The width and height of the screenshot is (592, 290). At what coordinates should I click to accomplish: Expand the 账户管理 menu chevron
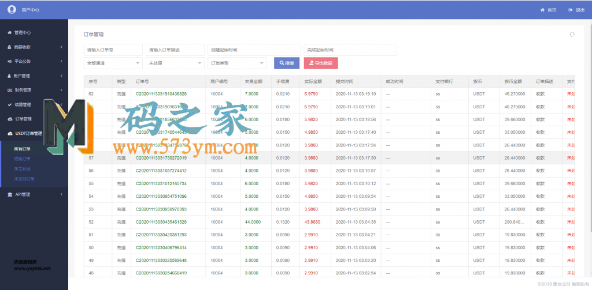coord(61,76)
